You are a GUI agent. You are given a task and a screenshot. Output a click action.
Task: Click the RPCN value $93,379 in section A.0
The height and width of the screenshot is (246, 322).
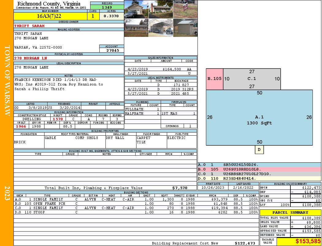tap(219, 199)
